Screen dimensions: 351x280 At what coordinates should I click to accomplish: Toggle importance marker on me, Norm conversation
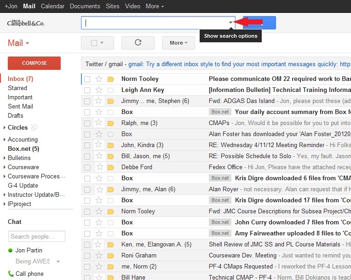111,267
